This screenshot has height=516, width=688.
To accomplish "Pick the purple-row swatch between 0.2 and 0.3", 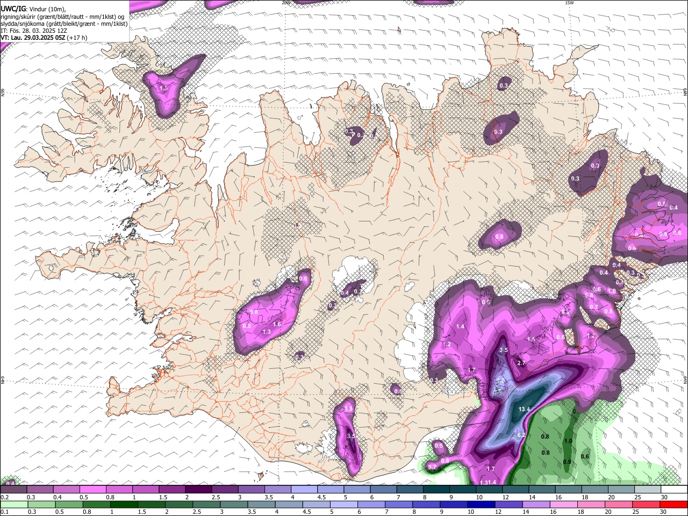I will coord(13,489).
